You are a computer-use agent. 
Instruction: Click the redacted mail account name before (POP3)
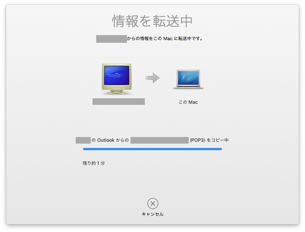coord(159,140)
